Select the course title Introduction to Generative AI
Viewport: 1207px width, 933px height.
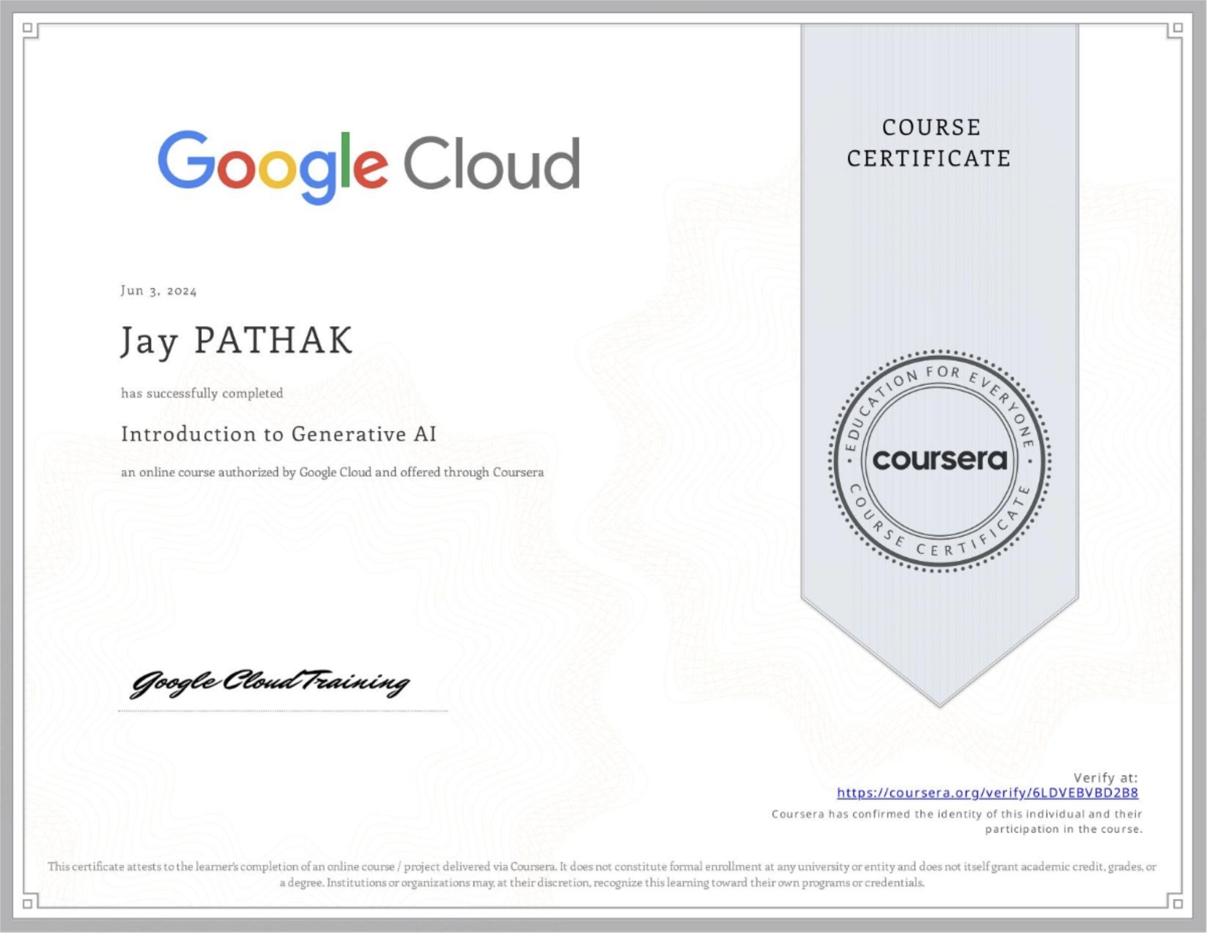point(279,435)
